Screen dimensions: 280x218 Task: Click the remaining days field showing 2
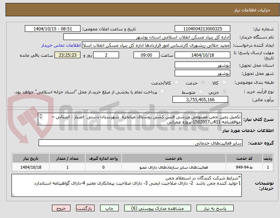pyautogui.click(x=106, y=55)
